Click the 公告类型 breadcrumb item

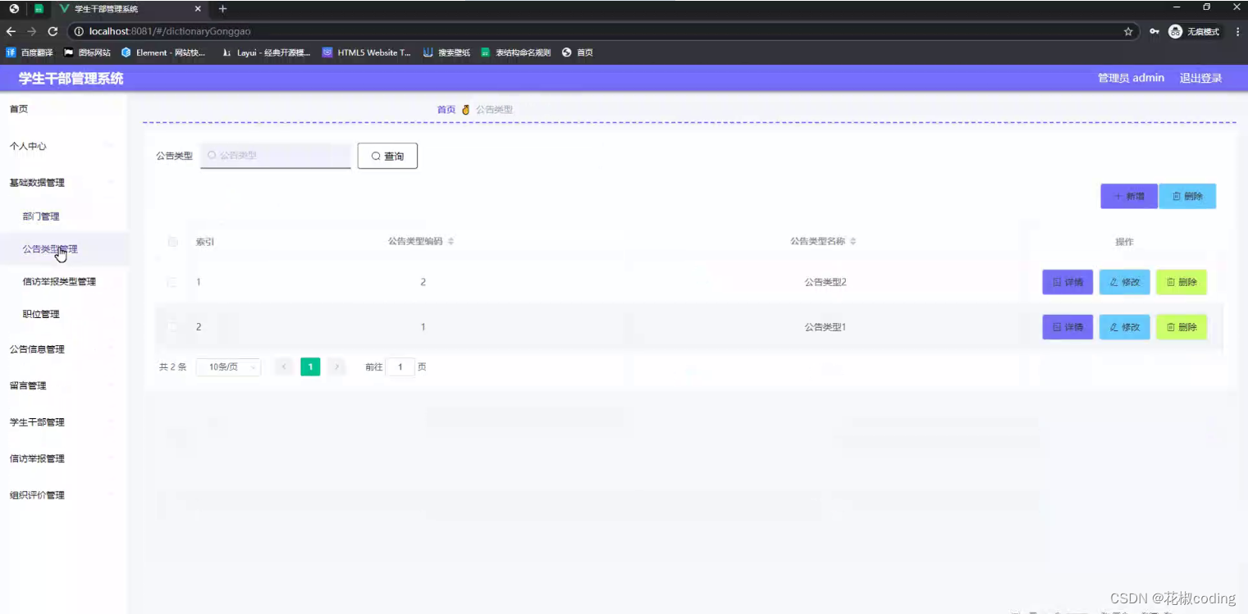click(x=495, y=109)
